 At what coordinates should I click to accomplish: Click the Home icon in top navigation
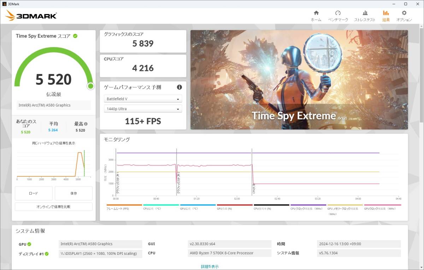pos(316,13)
